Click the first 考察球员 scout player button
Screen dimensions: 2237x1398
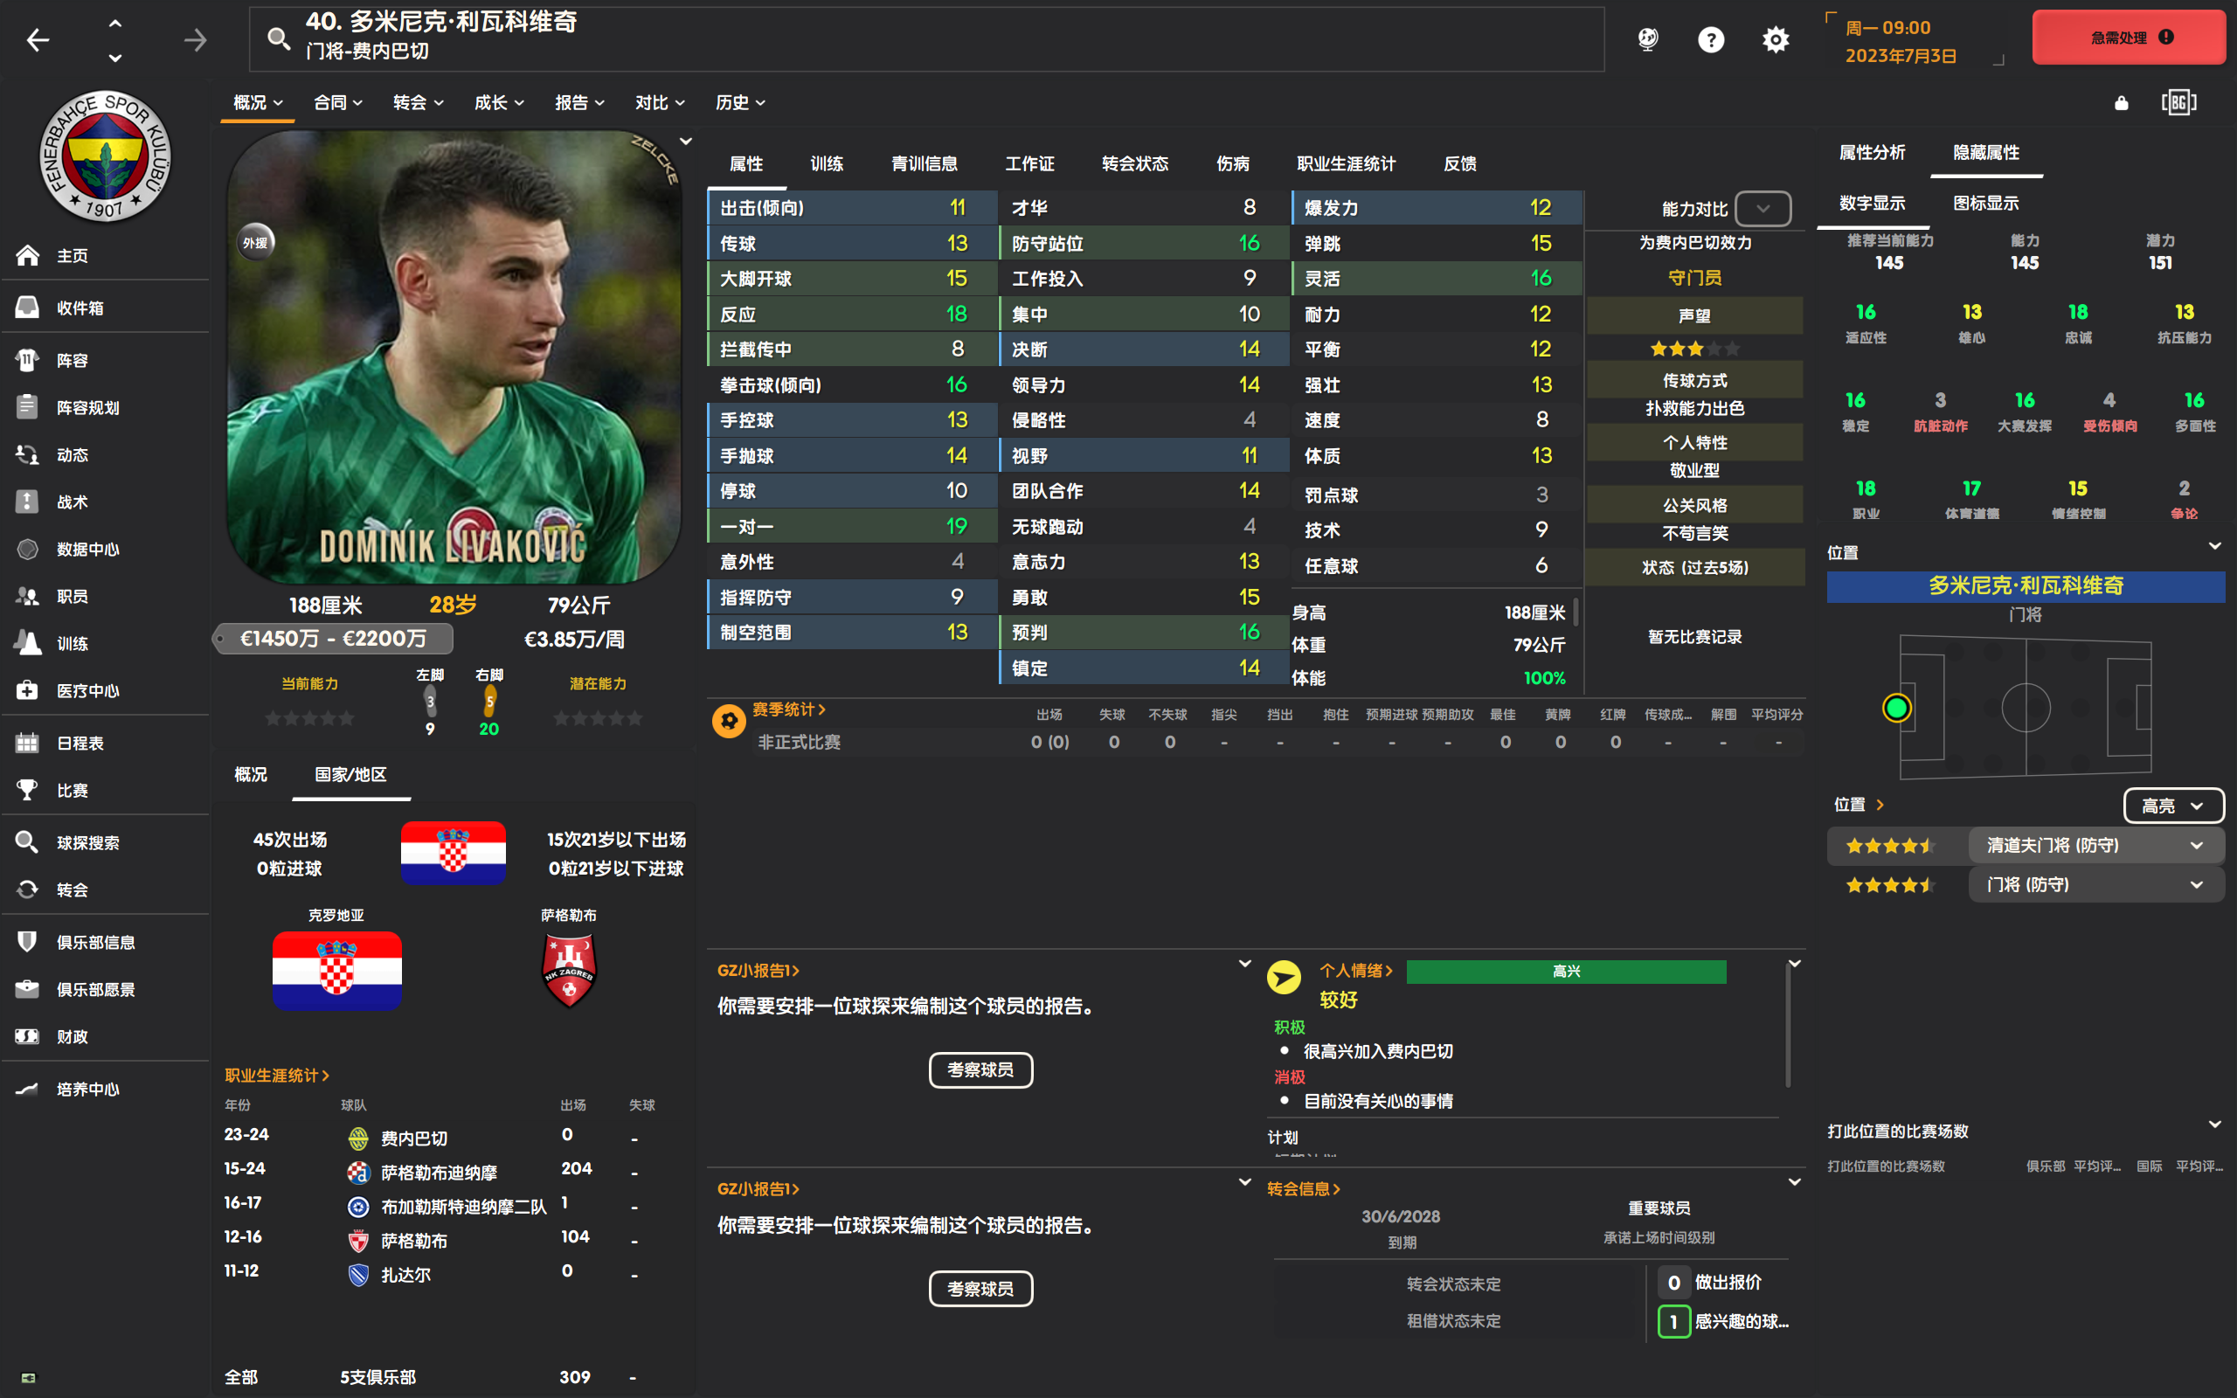point(980,1069)
